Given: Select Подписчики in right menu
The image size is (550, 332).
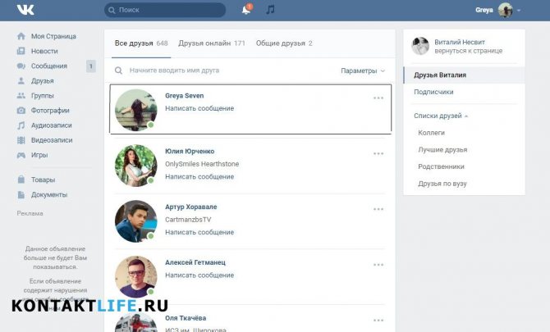Looking at the screenshot, I should [433, 92].
